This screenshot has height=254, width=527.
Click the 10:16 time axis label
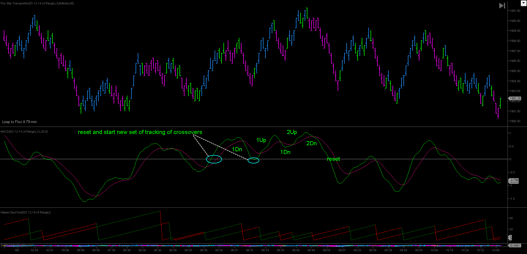450,250
